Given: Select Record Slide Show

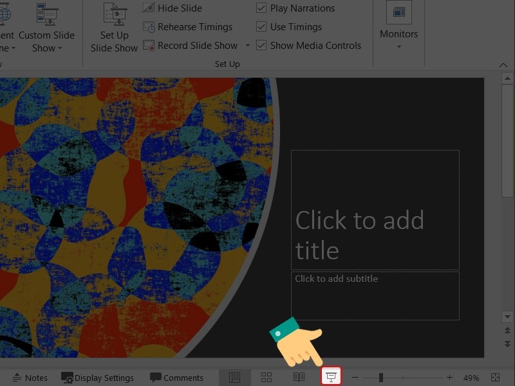Looking at the screenshot, I should coord(191,45).
